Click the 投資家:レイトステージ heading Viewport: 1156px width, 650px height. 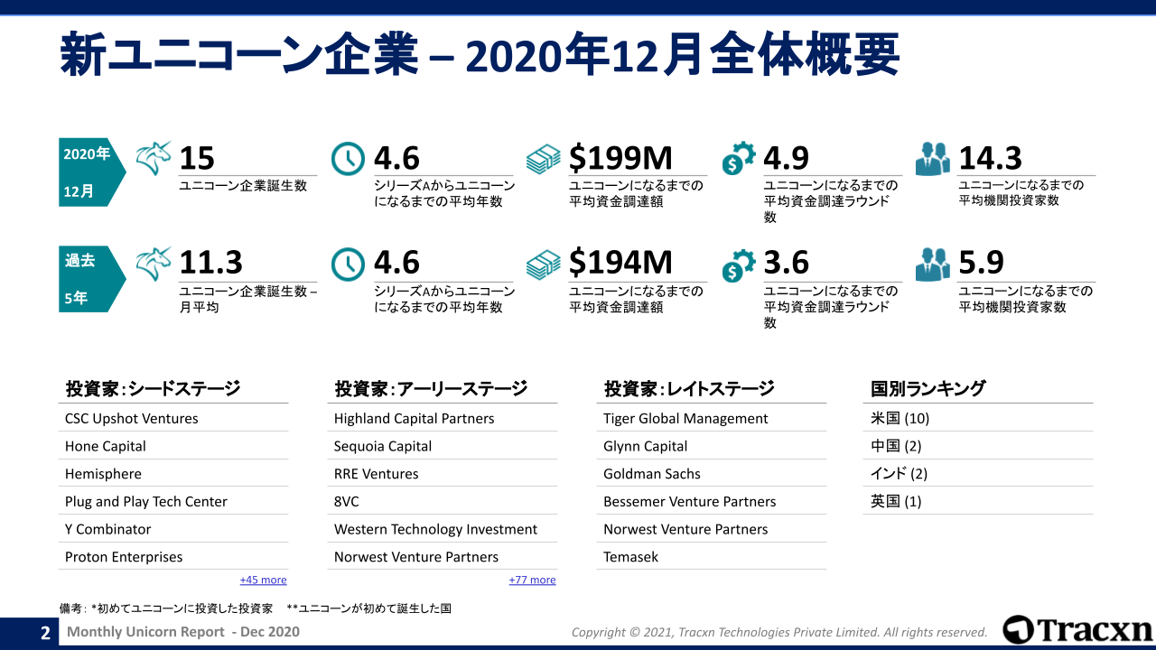pyautogui.click(x=689, y=389)
